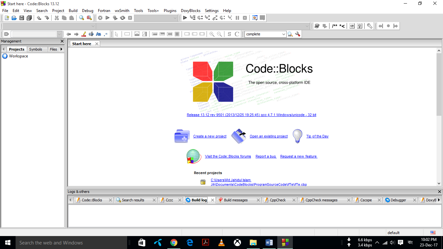Show earlier Management tabs with left arrow
Image resolution: width=443 pixels, height=249 pixels.
tap(4, 49)
